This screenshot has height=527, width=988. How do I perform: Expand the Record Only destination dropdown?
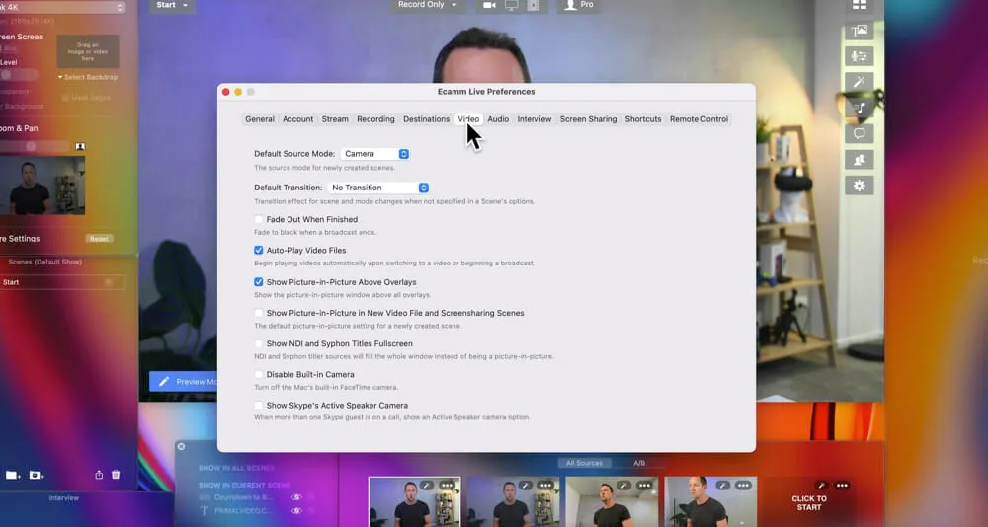coord(428,5)
